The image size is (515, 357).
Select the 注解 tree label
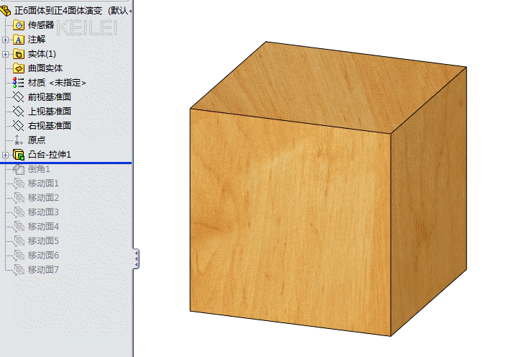pyautogui.click(x=37, y=40)
